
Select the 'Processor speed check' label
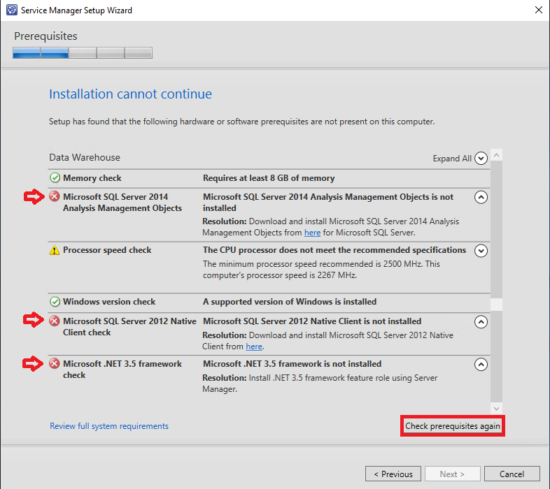107,250
